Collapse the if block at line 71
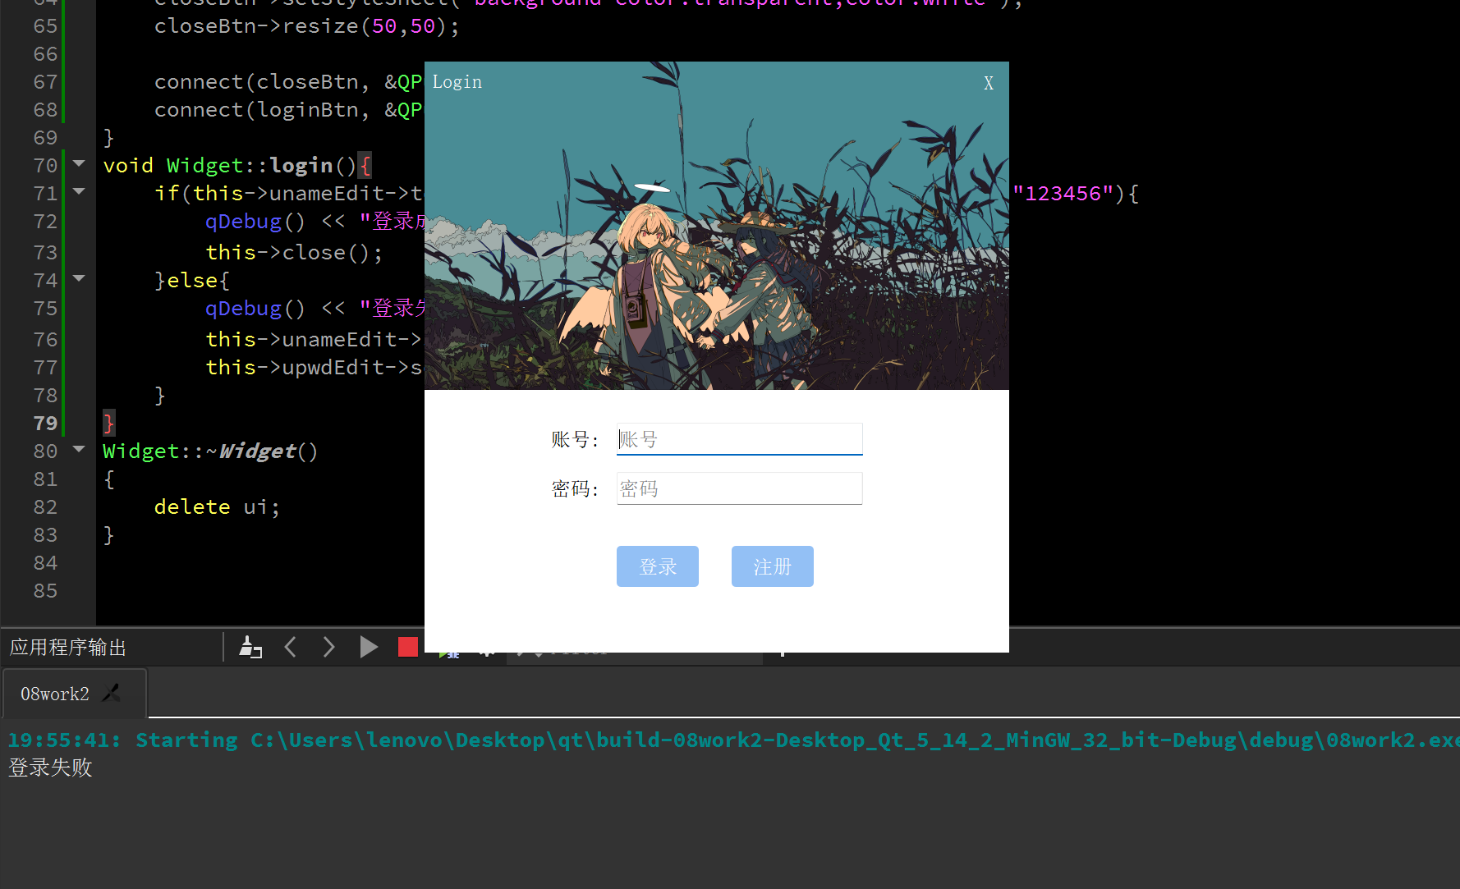 coord(79,191)
